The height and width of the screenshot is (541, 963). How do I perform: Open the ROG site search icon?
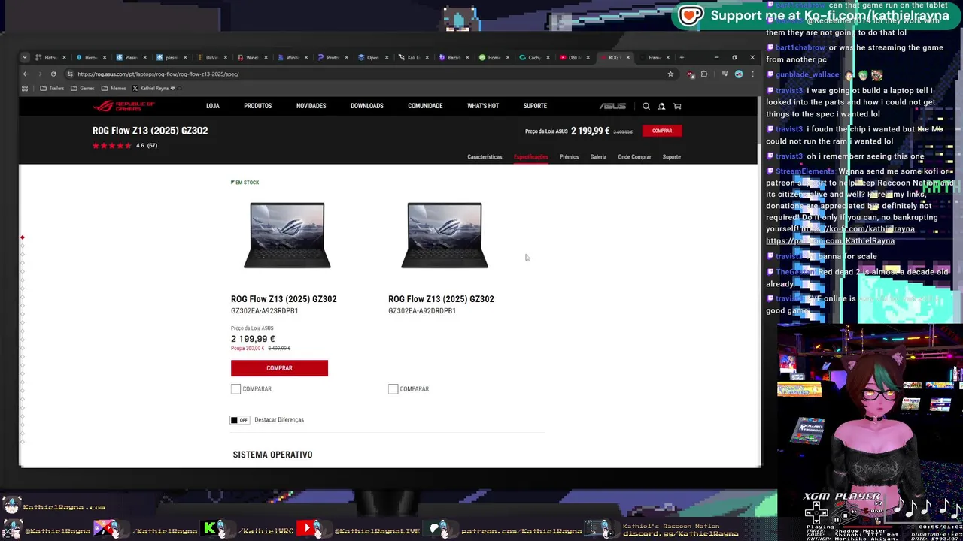coord(646,106)
